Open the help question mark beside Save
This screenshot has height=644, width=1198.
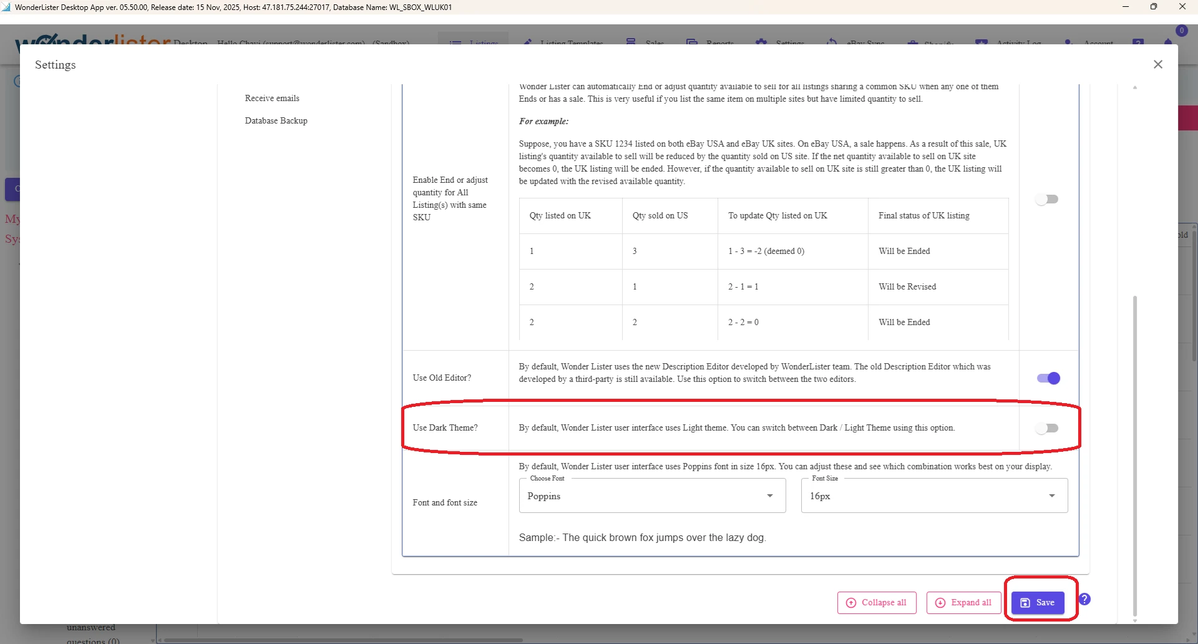click(1084, 599)
